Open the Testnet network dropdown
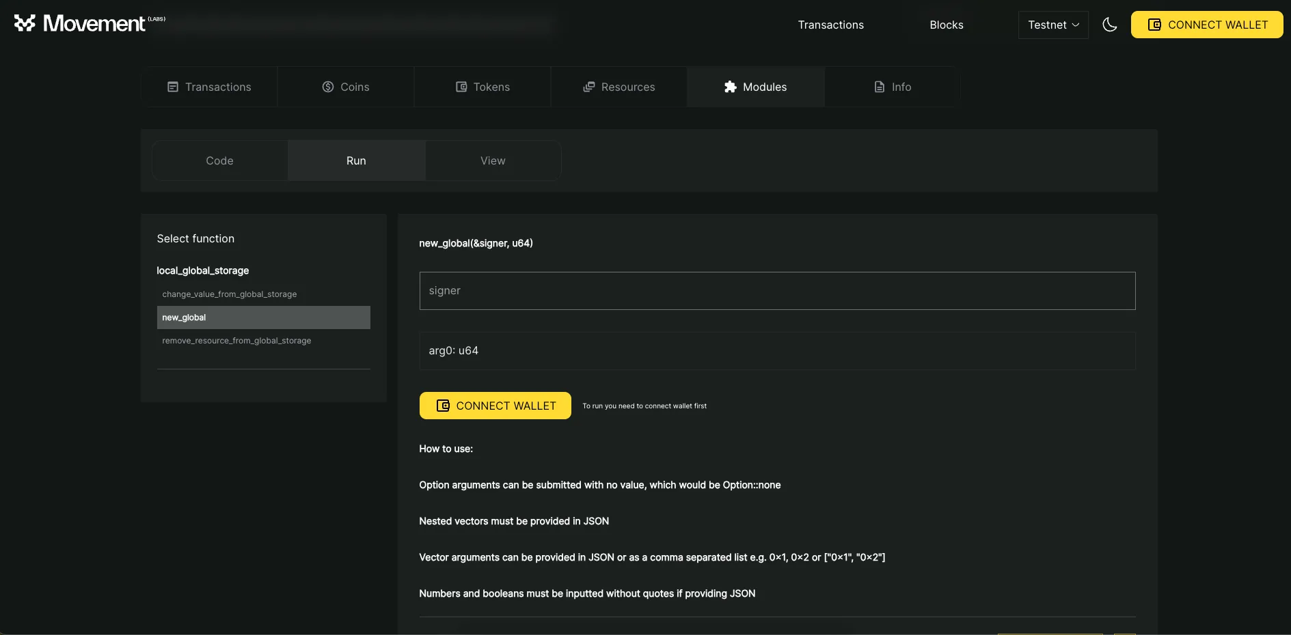Image resolution: width=1291 pixels, height=635 pixels. tap(1053, 25)
